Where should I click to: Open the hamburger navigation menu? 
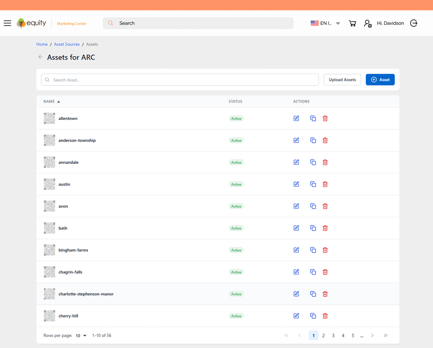point(7,23)
